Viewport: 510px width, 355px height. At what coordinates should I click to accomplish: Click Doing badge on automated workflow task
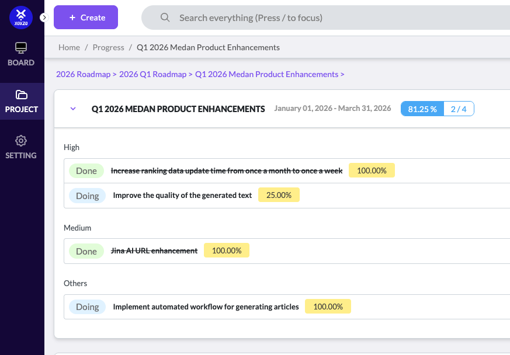(x=88, y=307)
